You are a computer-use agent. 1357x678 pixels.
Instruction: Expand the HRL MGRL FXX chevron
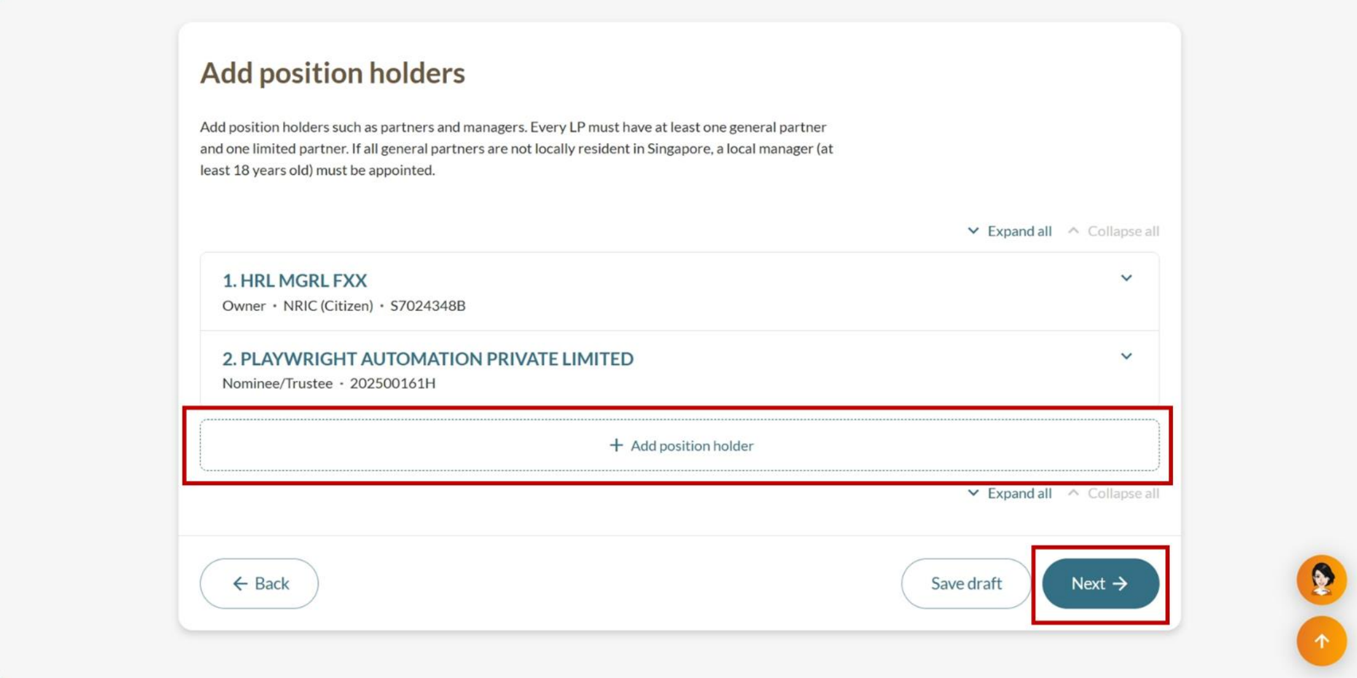point(1126,279)
